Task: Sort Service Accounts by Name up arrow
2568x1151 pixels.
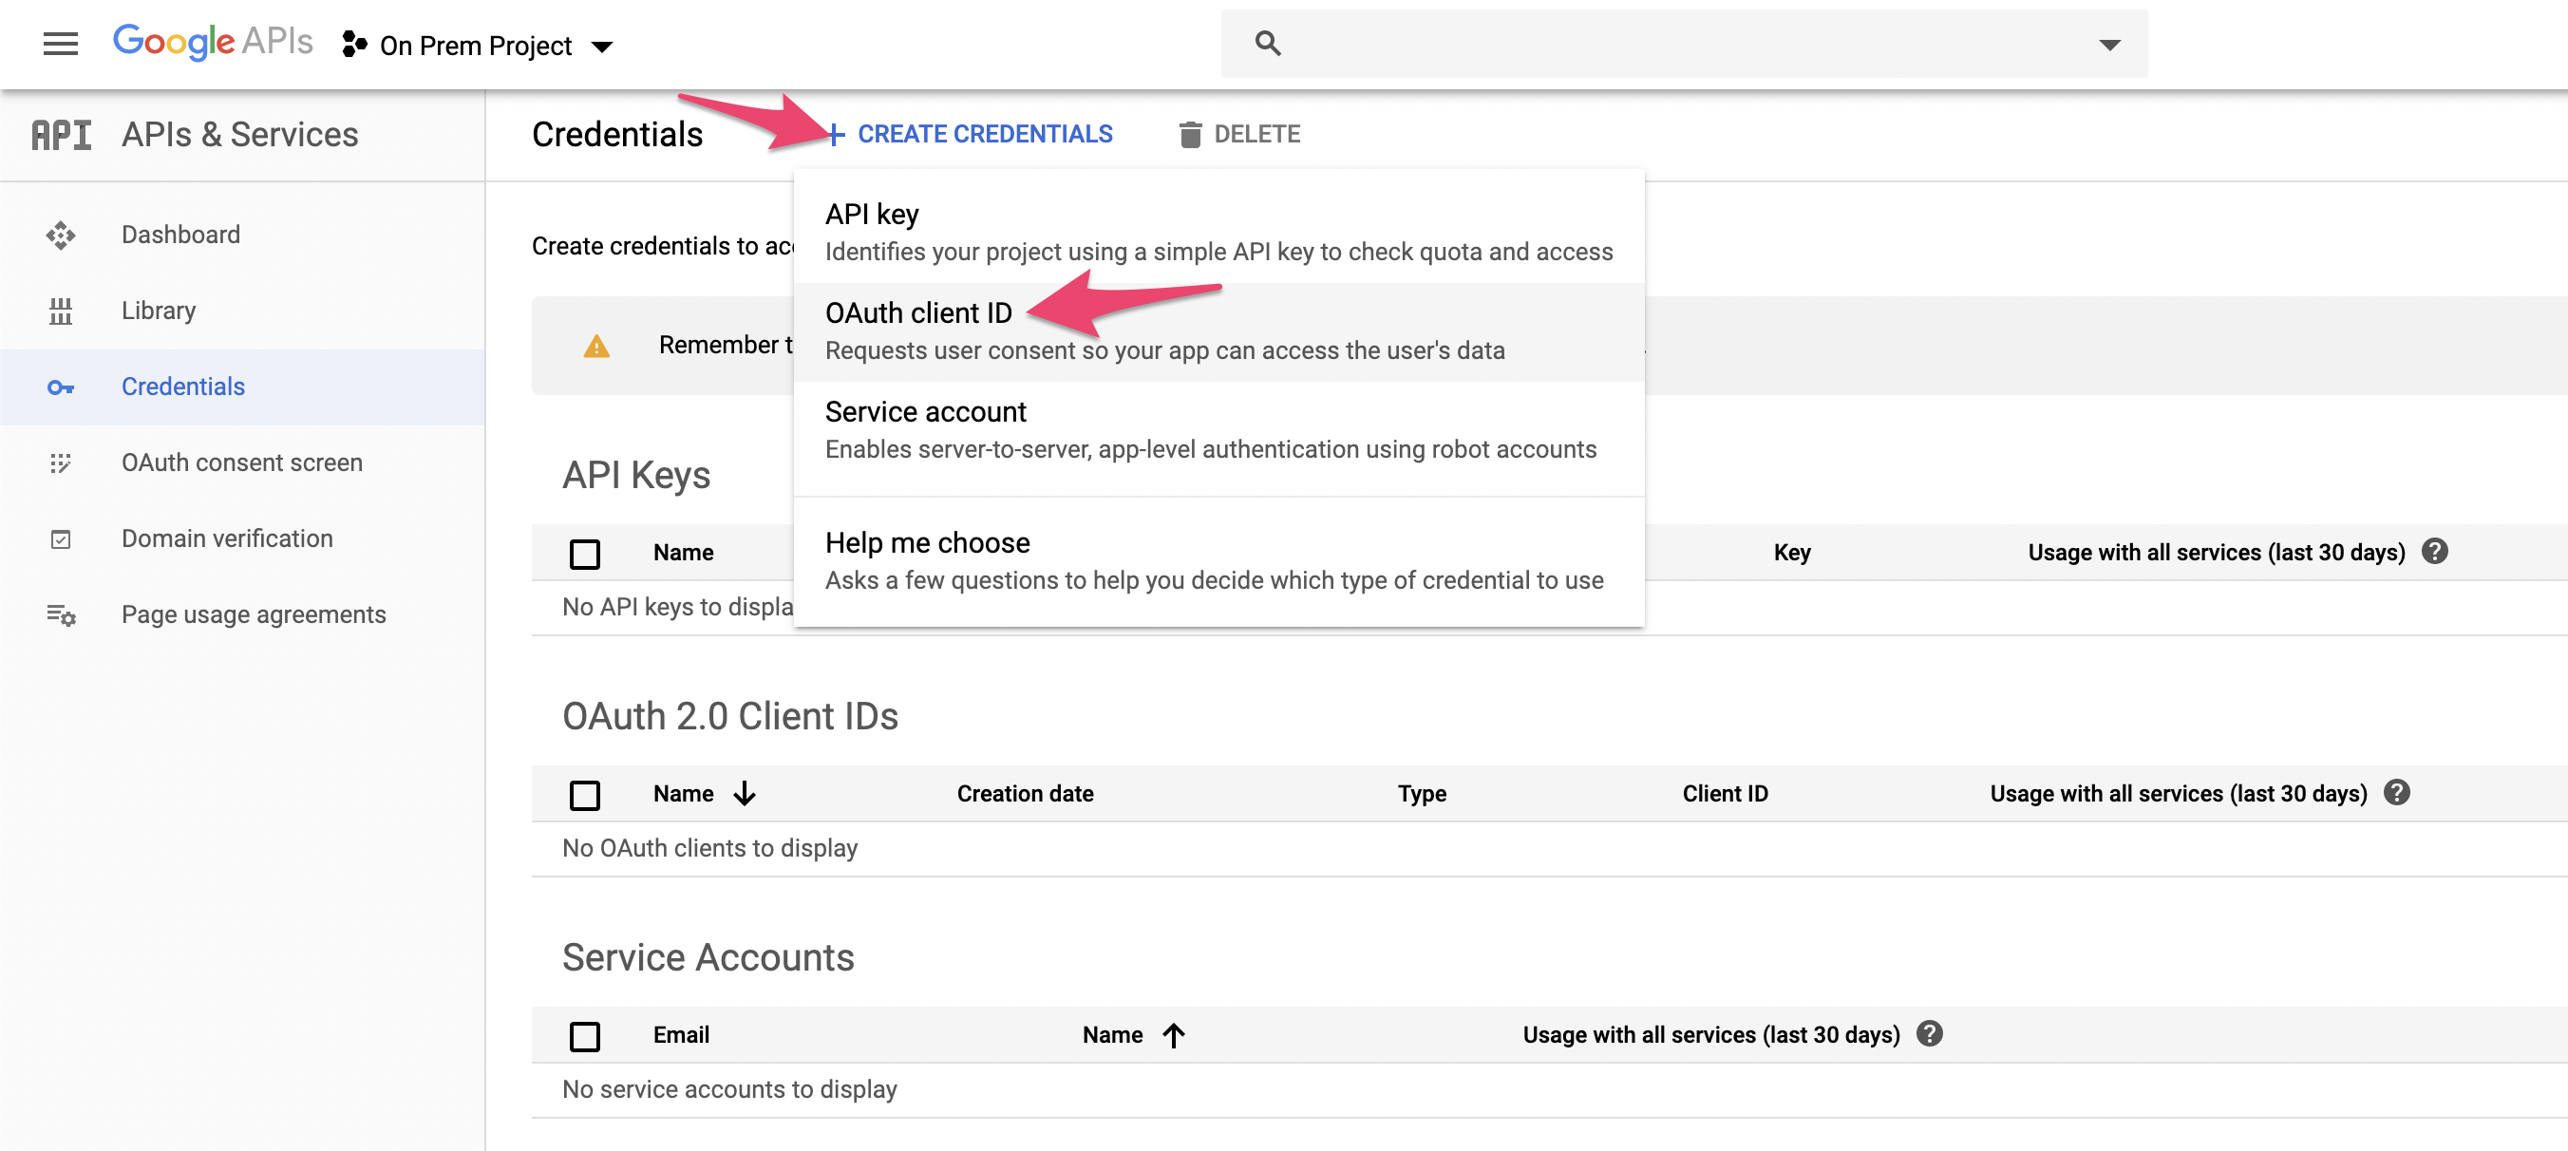Action: click(1173, 1035)
